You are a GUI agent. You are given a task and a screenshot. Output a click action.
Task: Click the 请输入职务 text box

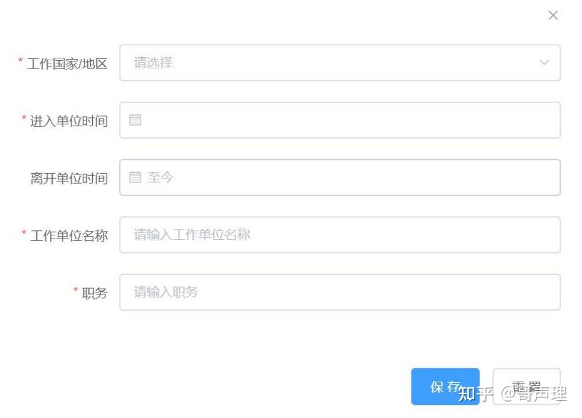[340, 292]
